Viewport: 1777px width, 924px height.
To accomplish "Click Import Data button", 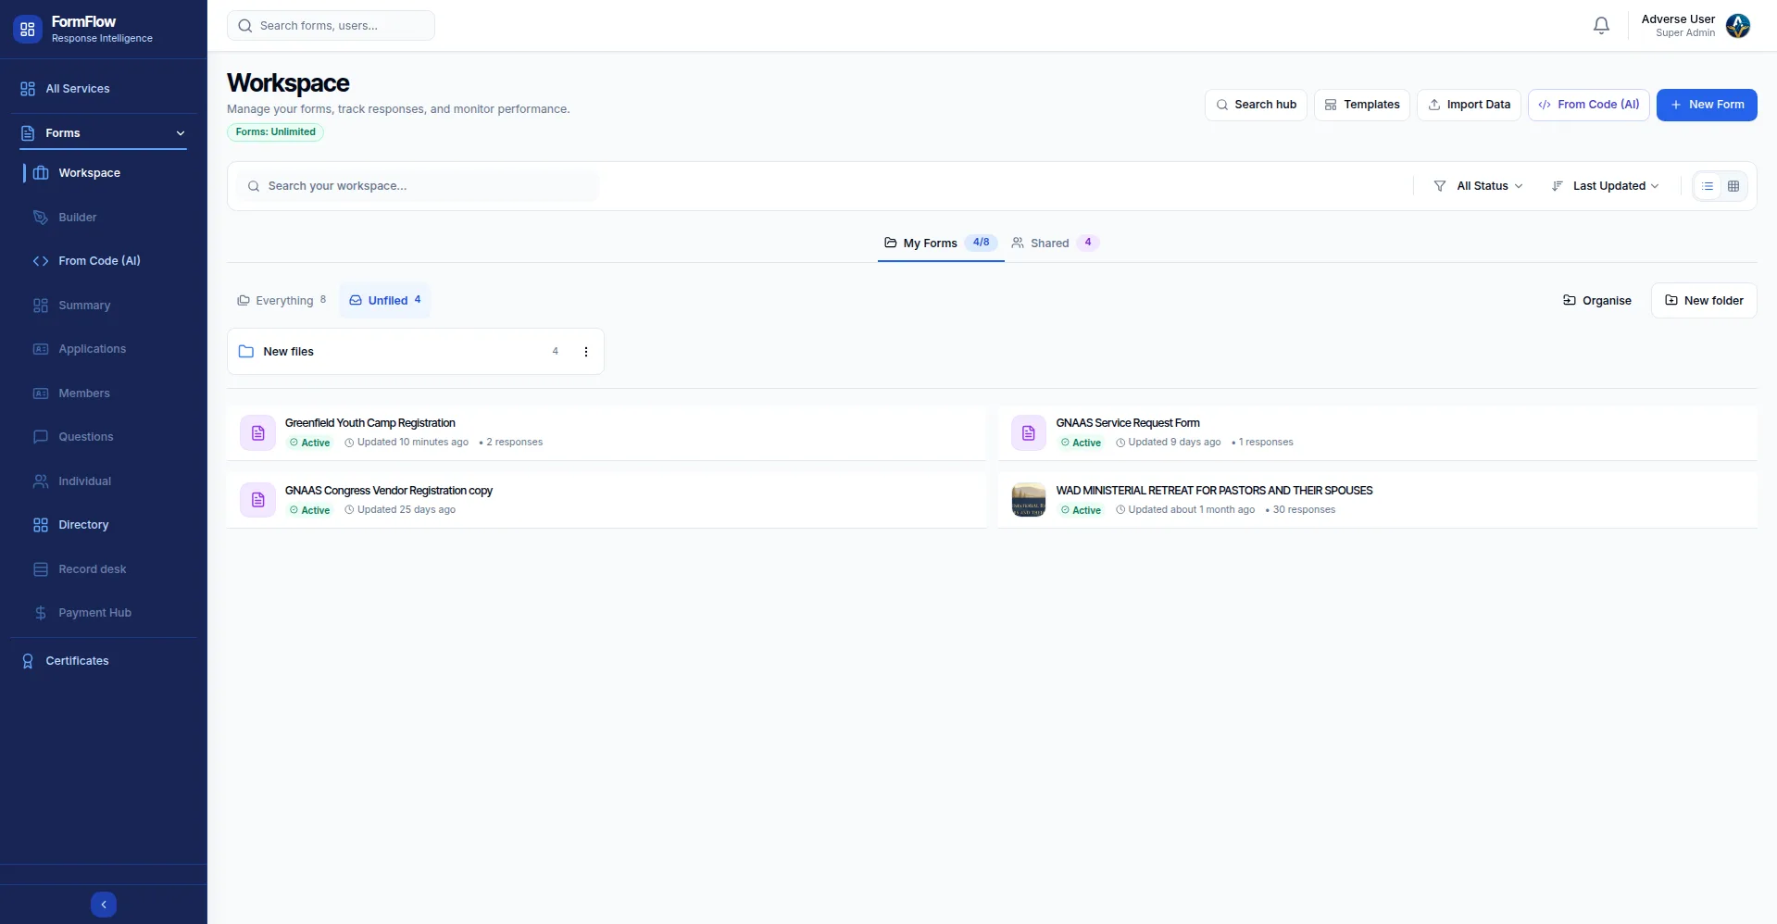I will (1469, 105).
